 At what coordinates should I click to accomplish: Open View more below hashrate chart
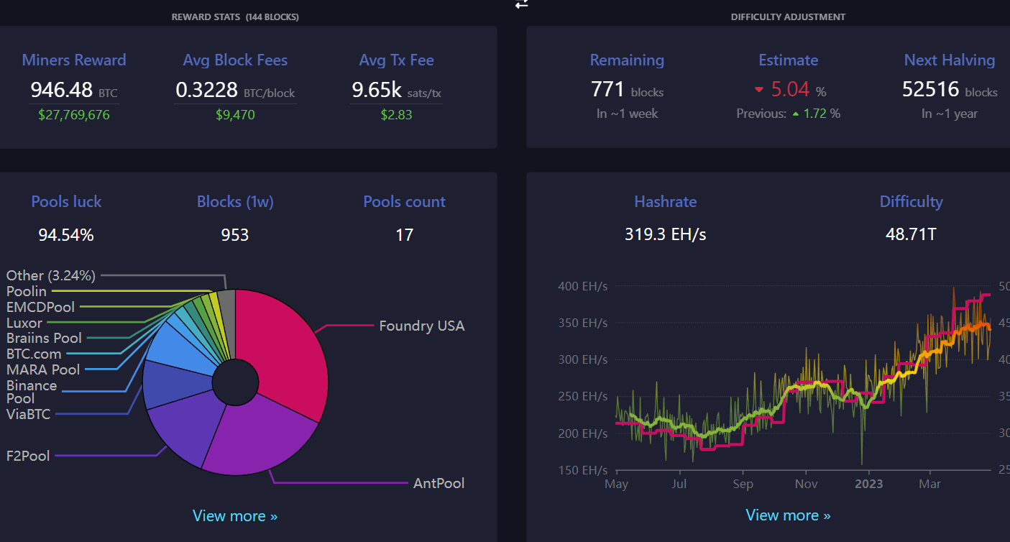[788, 515]
